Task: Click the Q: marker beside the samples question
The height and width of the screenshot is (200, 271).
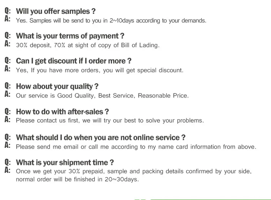Action: coord(8,11)
